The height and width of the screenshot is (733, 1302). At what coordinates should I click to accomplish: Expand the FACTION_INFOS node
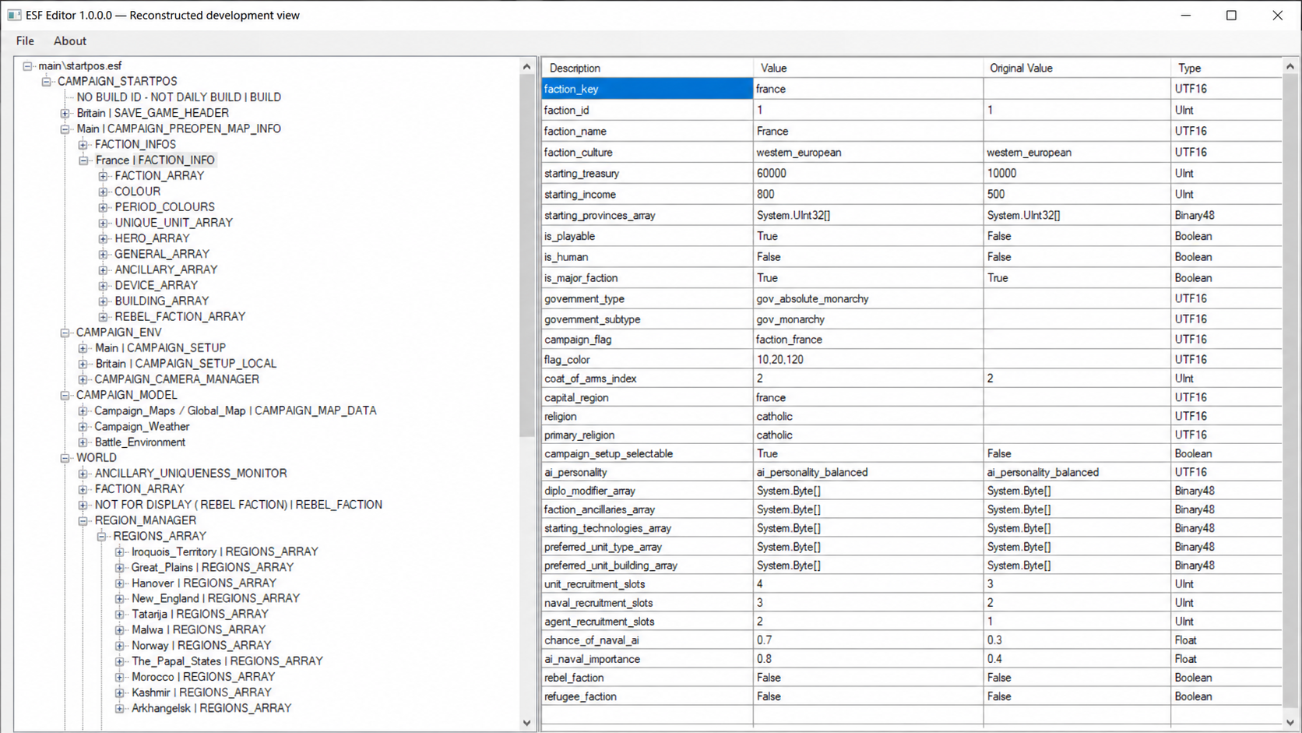coord(83,145)
